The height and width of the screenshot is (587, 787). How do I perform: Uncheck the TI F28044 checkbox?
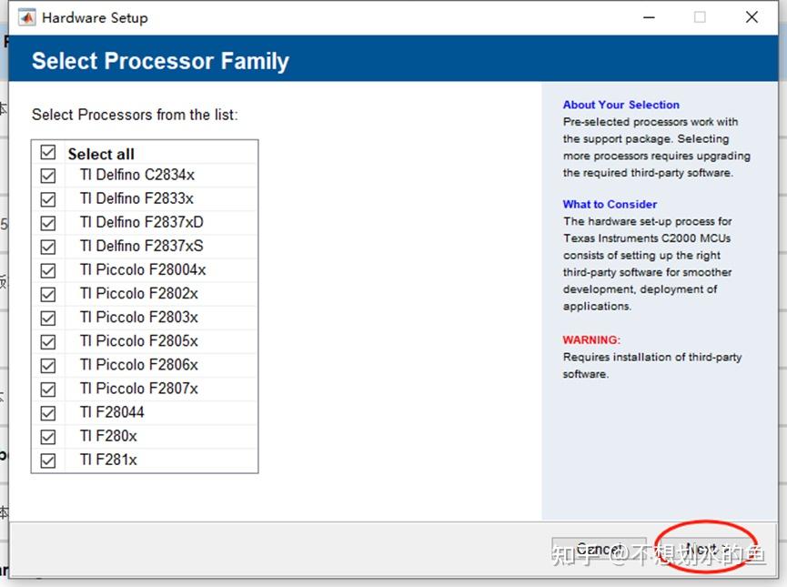click(47, 412)
